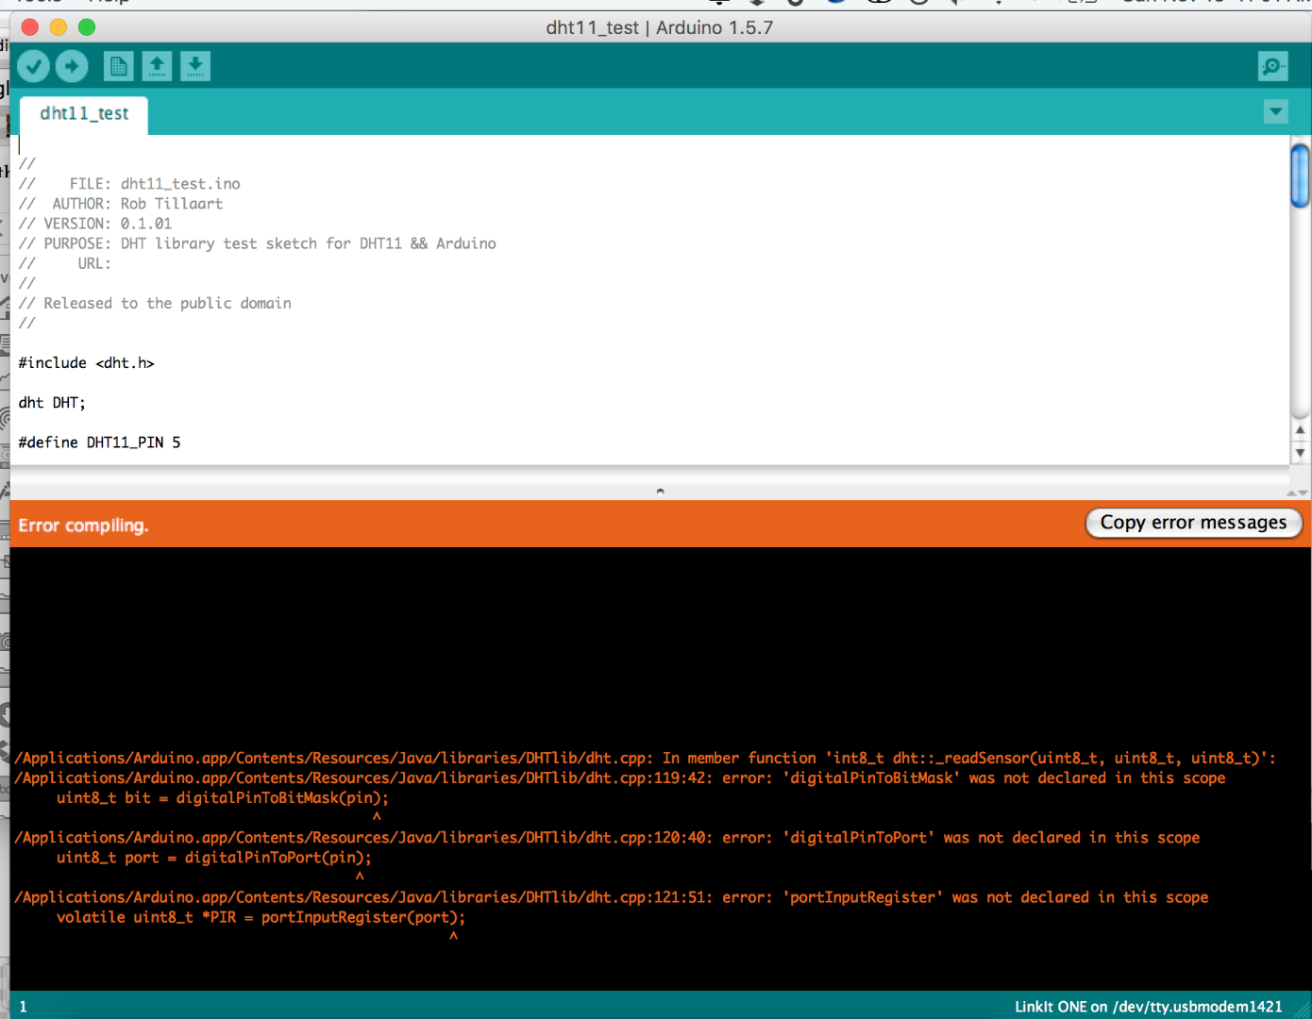The width and height of the screenshot is (1312, 1019).
Task: Click the Verify (checkmark) compile icon
Action: pyautogui.click(x=33, y=66)
